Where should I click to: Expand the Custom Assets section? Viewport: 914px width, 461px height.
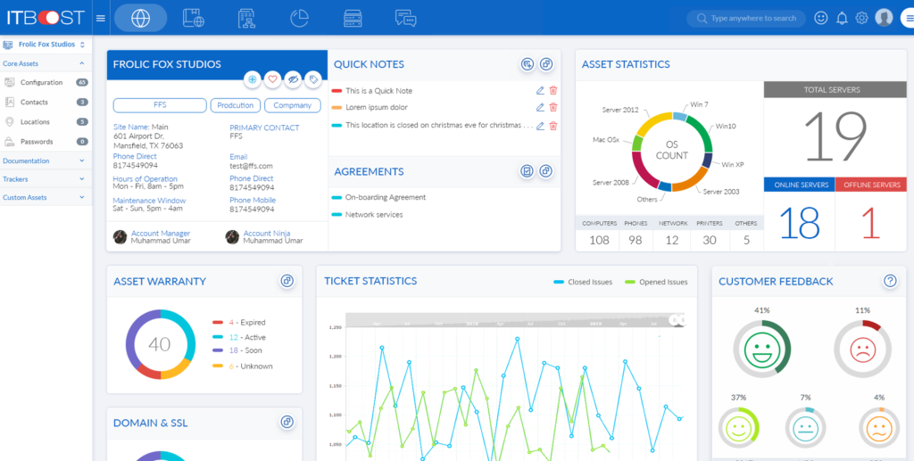46,197
